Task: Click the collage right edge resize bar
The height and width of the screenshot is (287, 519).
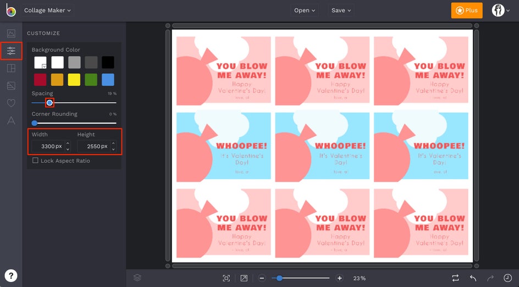Action: tap(477, 146)
